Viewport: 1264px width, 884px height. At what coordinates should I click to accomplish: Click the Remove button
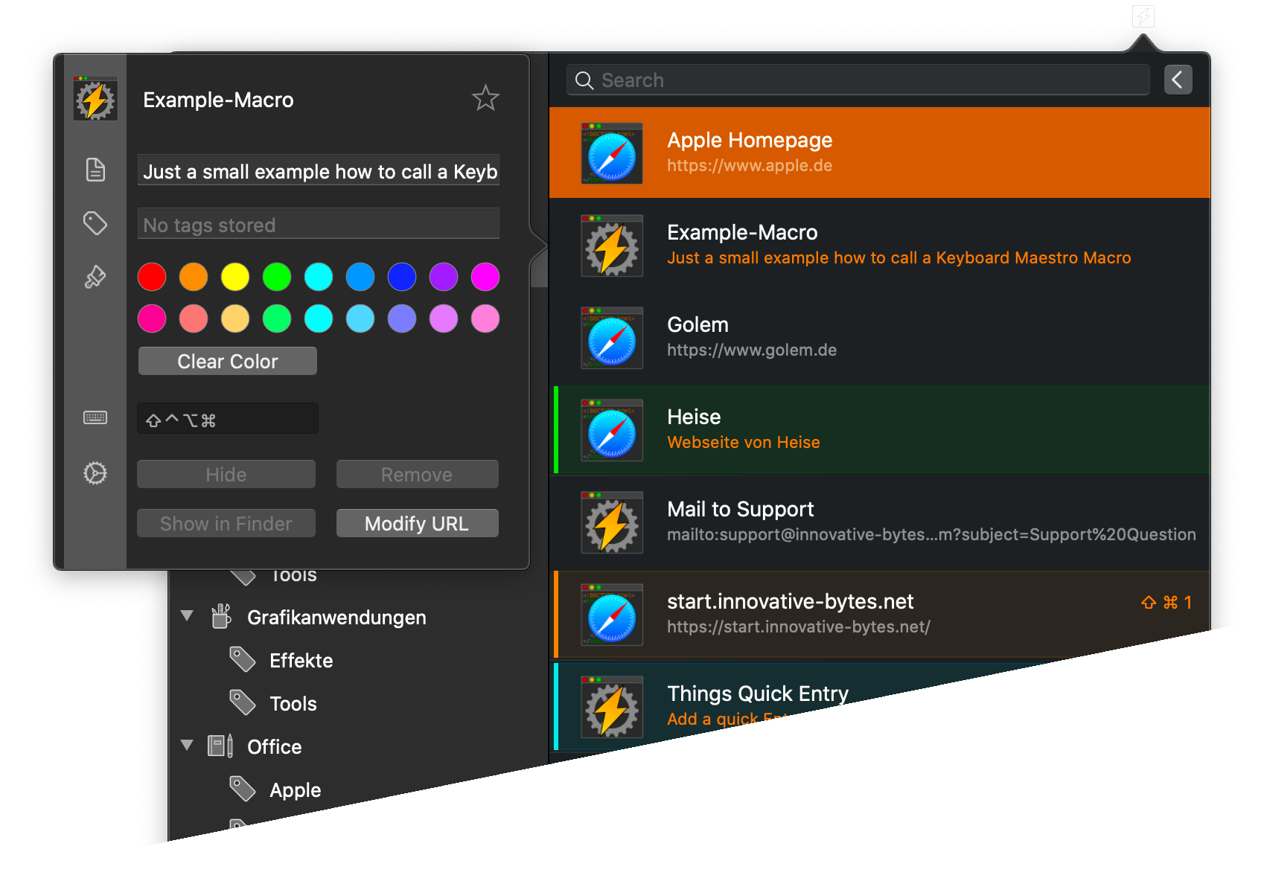click(x=418, y=474)
